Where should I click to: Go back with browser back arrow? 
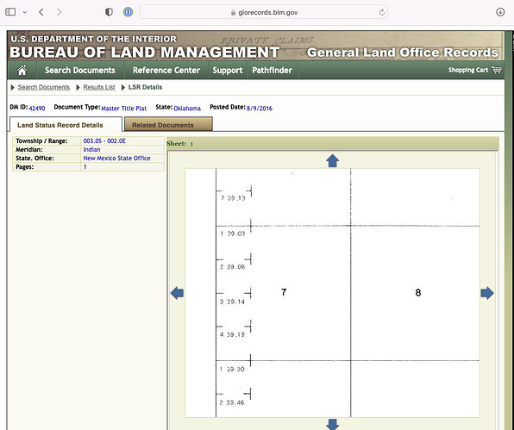click(x=41, y=12)
